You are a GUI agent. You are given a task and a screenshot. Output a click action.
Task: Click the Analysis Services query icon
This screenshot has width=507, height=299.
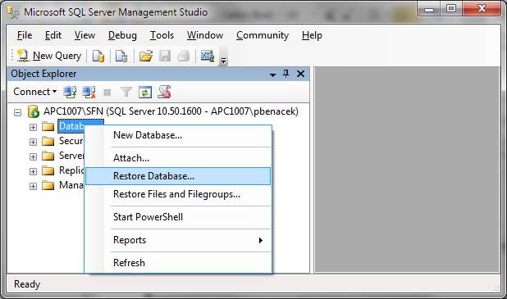121,56
